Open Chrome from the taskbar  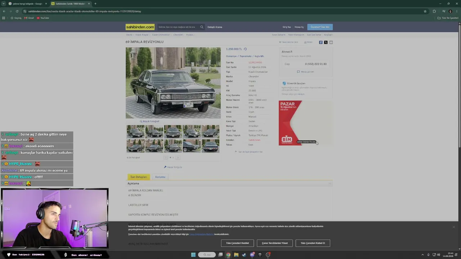click(x=228, y=255)
